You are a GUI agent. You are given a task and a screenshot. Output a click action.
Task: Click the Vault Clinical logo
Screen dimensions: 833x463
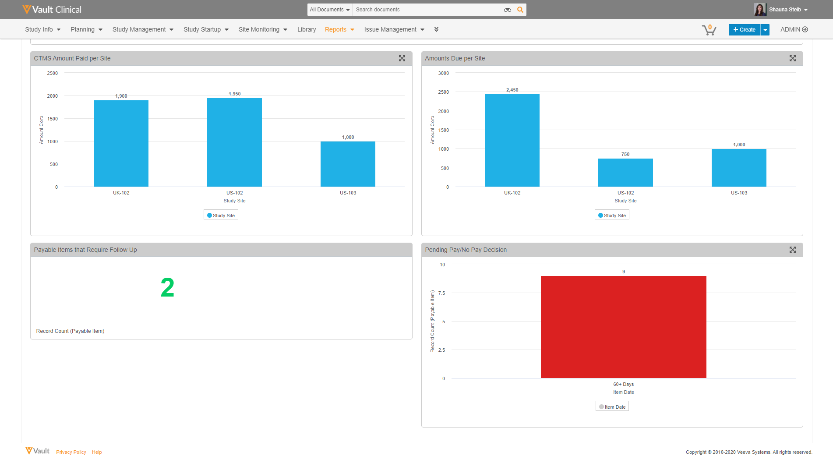tap(52, 10)
